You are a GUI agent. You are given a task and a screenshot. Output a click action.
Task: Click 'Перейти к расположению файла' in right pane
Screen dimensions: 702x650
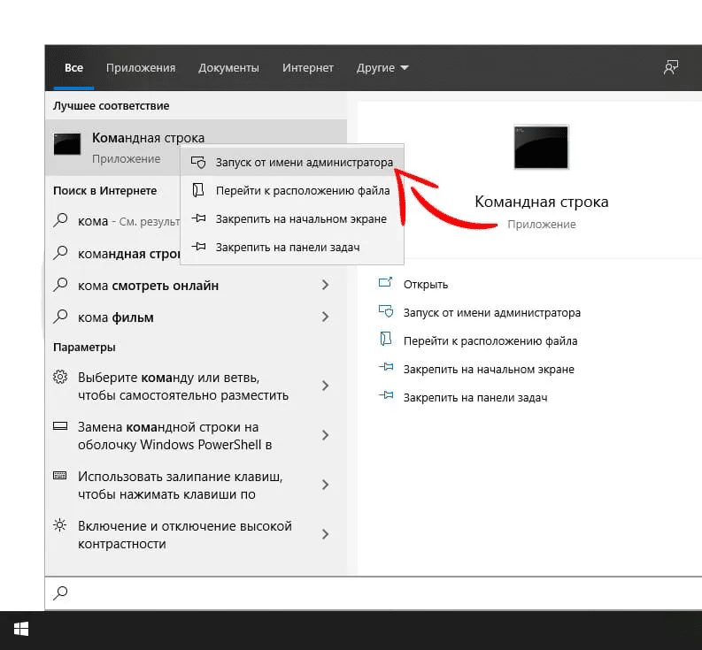(490, 340)
